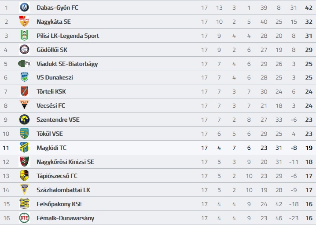Open the Százhalombattai LK team link
316x225 pixels.
point(63,190)
